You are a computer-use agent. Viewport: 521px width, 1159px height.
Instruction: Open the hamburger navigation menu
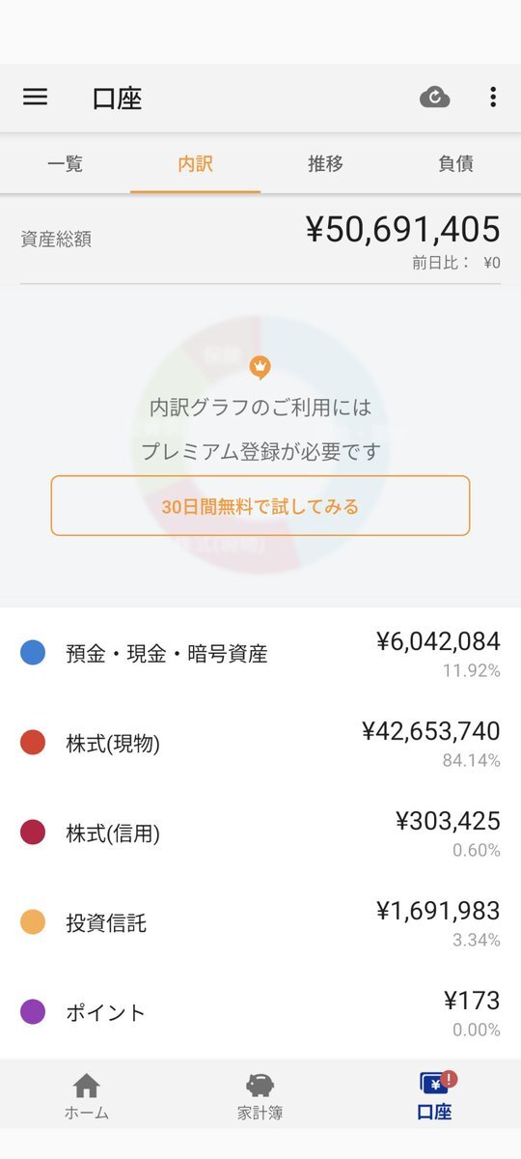(35, 98)
